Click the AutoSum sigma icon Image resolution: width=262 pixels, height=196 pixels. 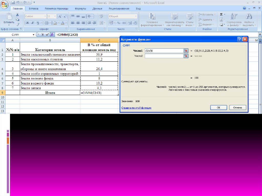pos(221,15)
